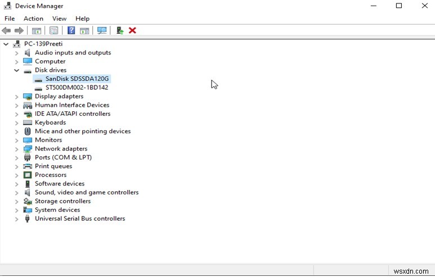This screenshot has height=277, width=435.
Task: Expand the Computer category chevron
Action: tap(17, 61)
